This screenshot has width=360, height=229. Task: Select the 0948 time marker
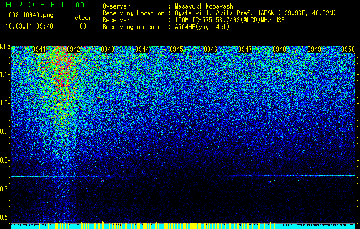tap(280, 49)
